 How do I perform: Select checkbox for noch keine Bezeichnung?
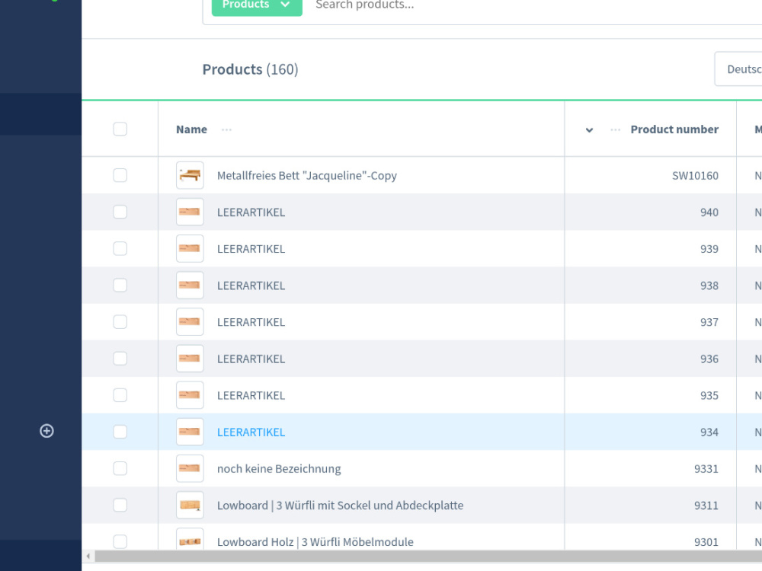pos(120,468)
